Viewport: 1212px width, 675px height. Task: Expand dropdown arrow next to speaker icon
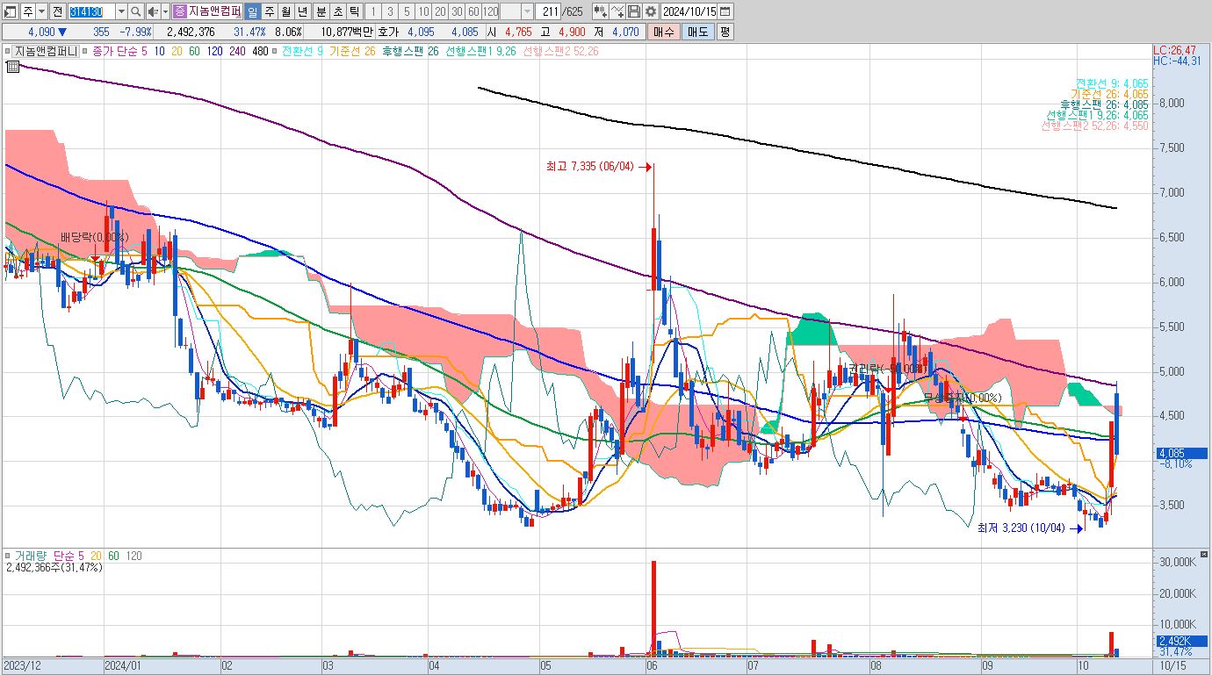tap(165, 11)
